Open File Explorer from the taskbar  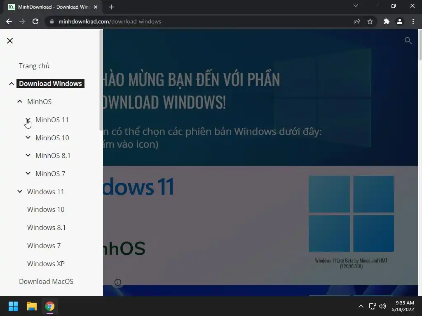31,306
